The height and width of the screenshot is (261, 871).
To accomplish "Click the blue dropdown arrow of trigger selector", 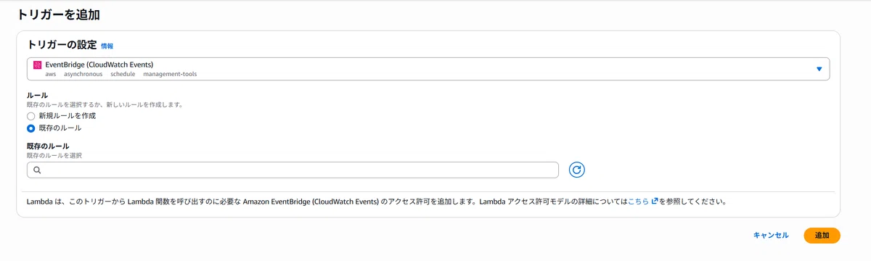I will pos(819,69).
